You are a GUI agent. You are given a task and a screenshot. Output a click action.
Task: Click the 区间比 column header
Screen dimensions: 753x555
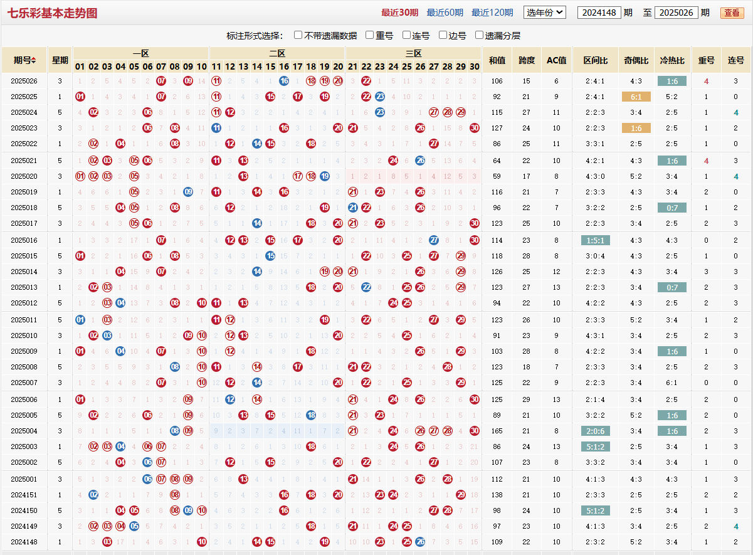pyautogui.click(x=595, y=60)
